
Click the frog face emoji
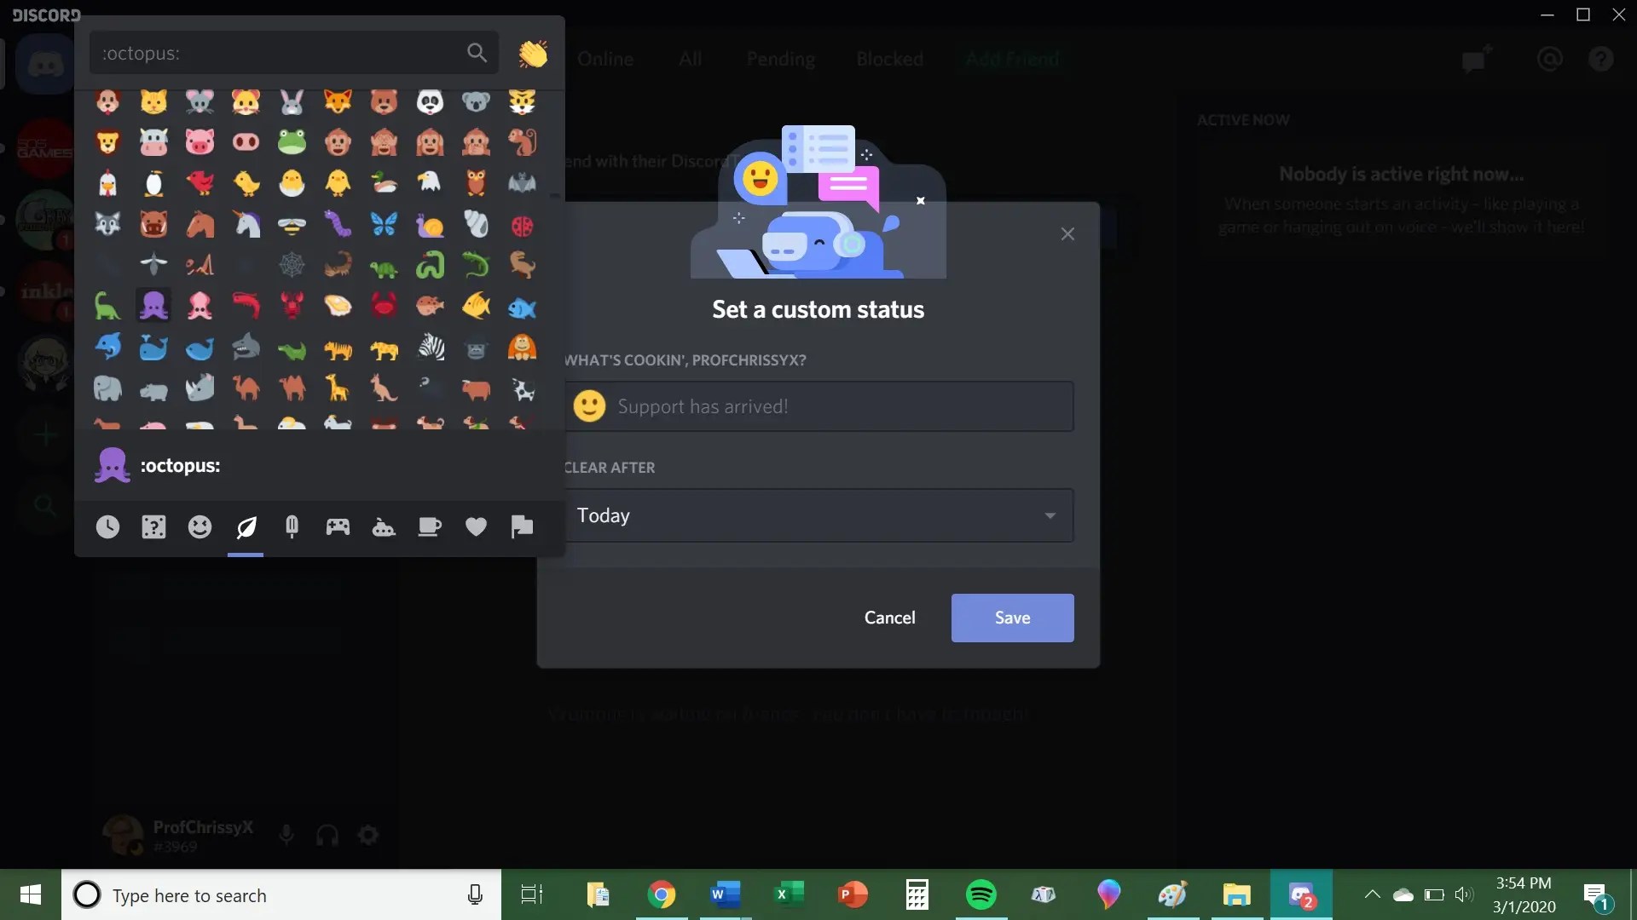[292, 142]
